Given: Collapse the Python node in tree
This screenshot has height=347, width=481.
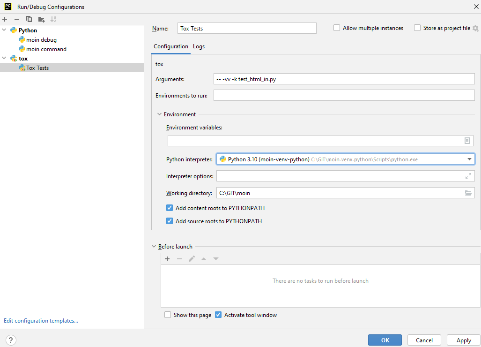Looking at the screenshot, I should (5, 30).
